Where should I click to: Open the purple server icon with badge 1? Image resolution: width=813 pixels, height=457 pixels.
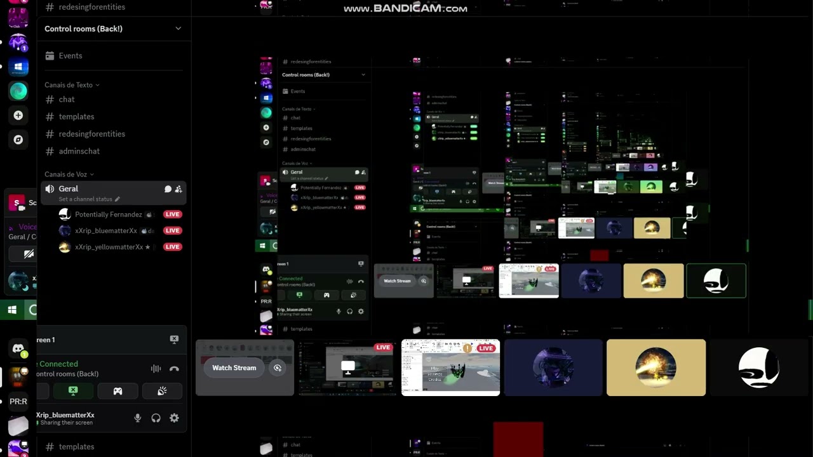tap(18, 43)
